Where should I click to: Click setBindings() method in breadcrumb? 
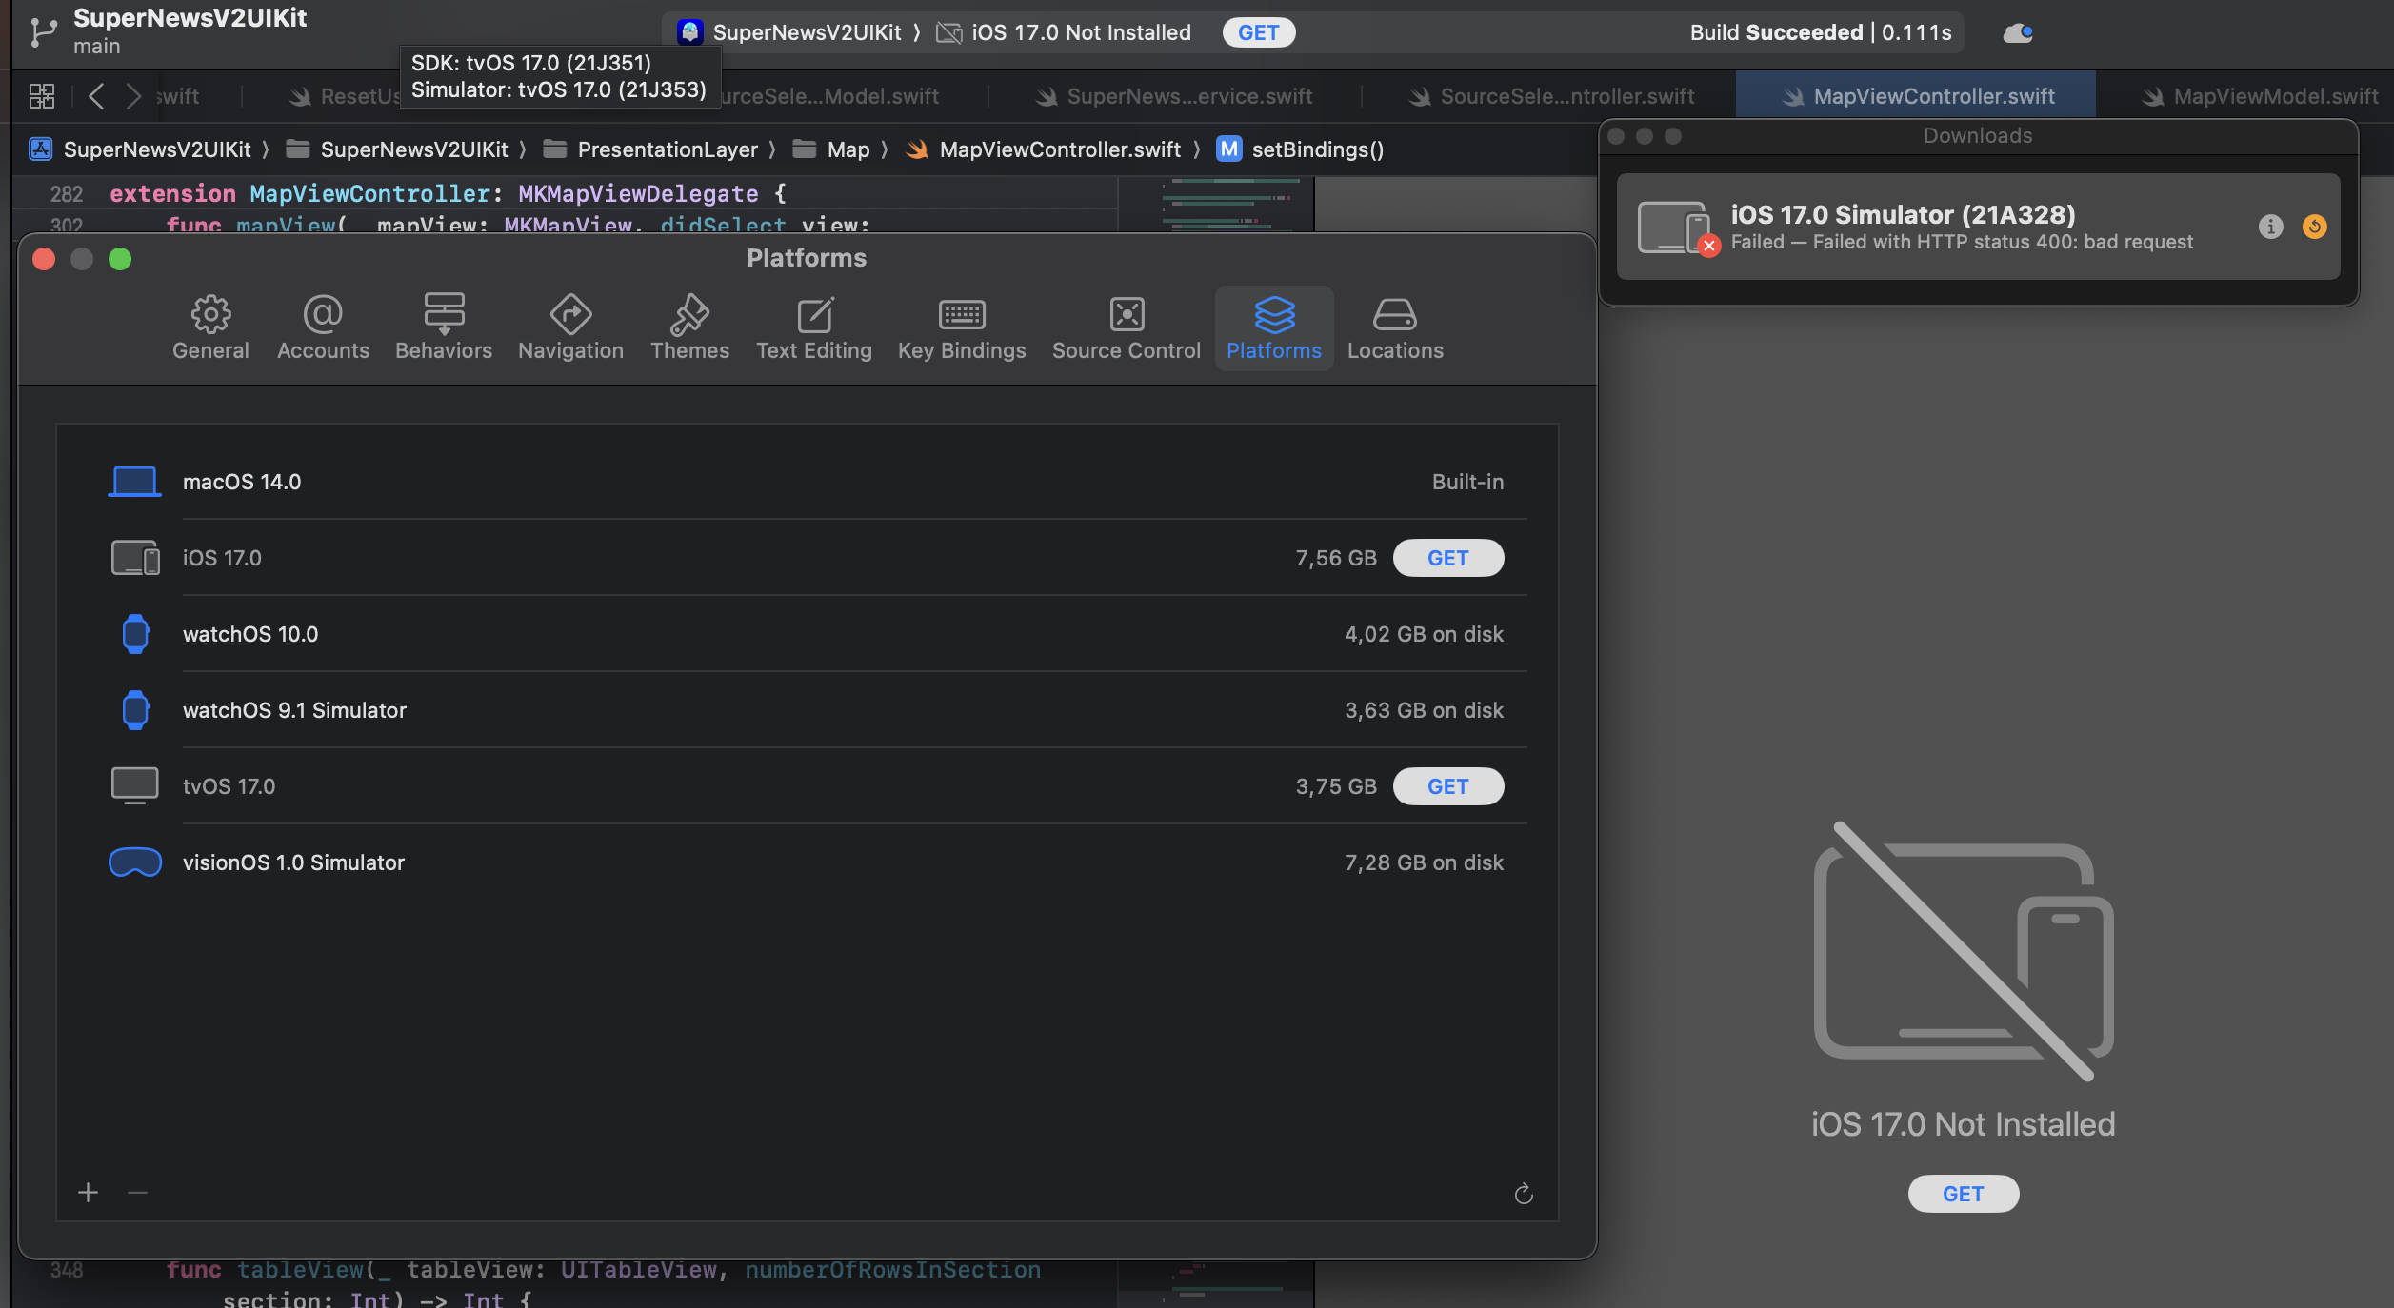click(x=1301, y=149)
